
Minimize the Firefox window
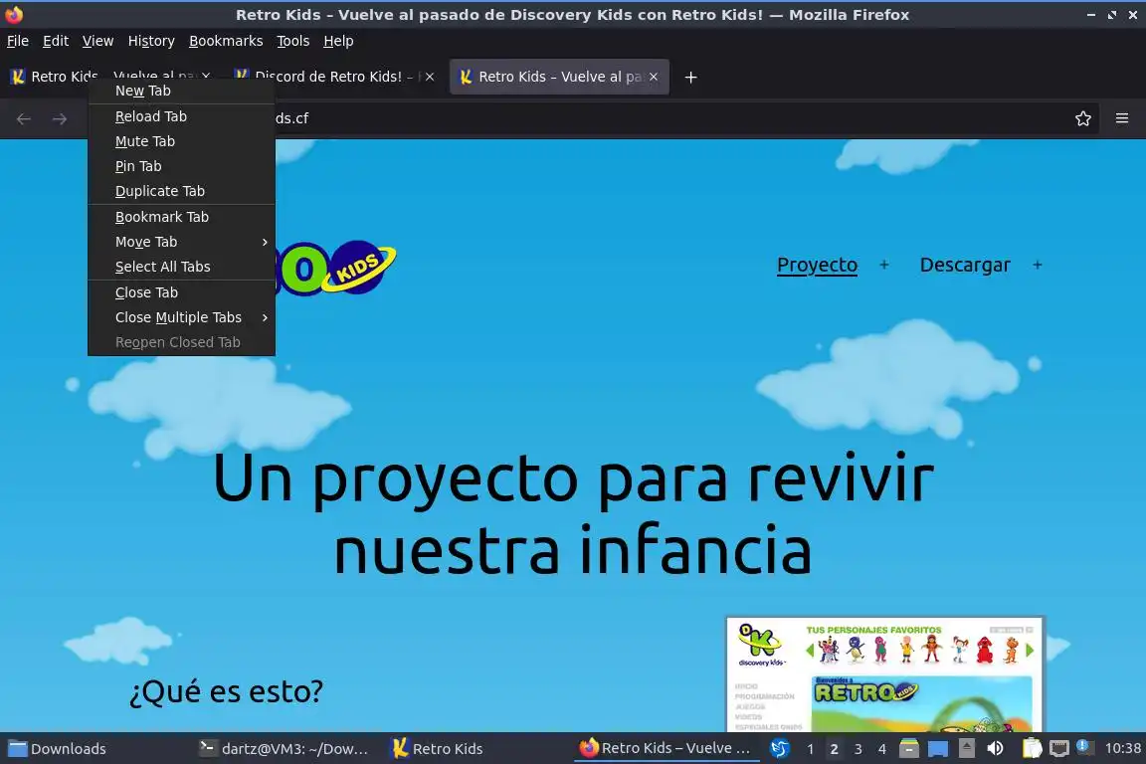click(1091, 15)
